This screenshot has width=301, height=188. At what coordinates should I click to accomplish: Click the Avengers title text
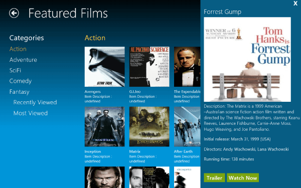tap(92, 92)
